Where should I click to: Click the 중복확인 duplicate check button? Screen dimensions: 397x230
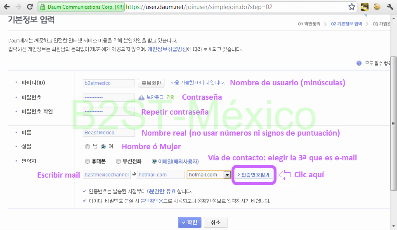tap(151, 83)
